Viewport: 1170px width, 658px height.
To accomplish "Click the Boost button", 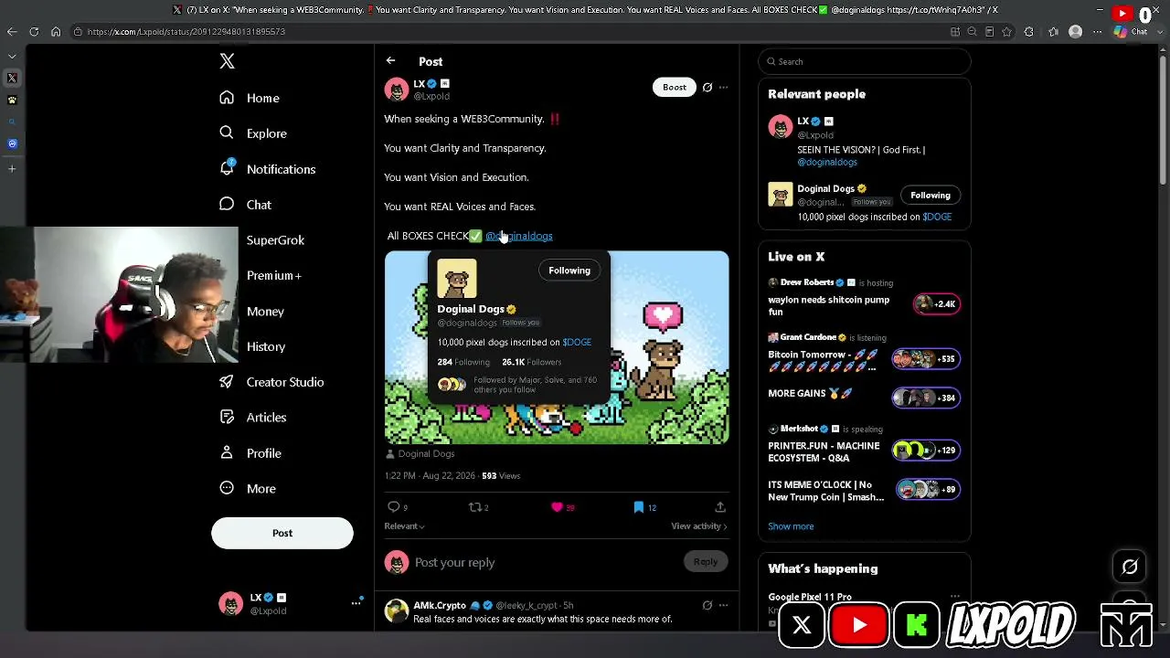I will (675, 88).
